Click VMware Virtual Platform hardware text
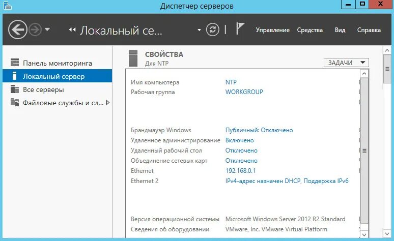Screen dimensions: 394x241 point(276,229)
